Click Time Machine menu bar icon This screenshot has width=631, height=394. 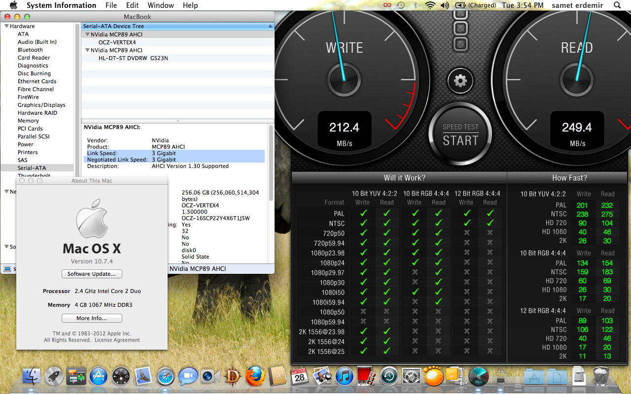(401, 5)
